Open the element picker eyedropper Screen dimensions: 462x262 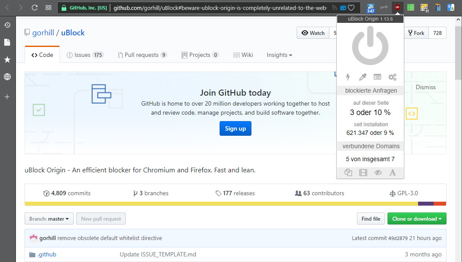(363, 77)
